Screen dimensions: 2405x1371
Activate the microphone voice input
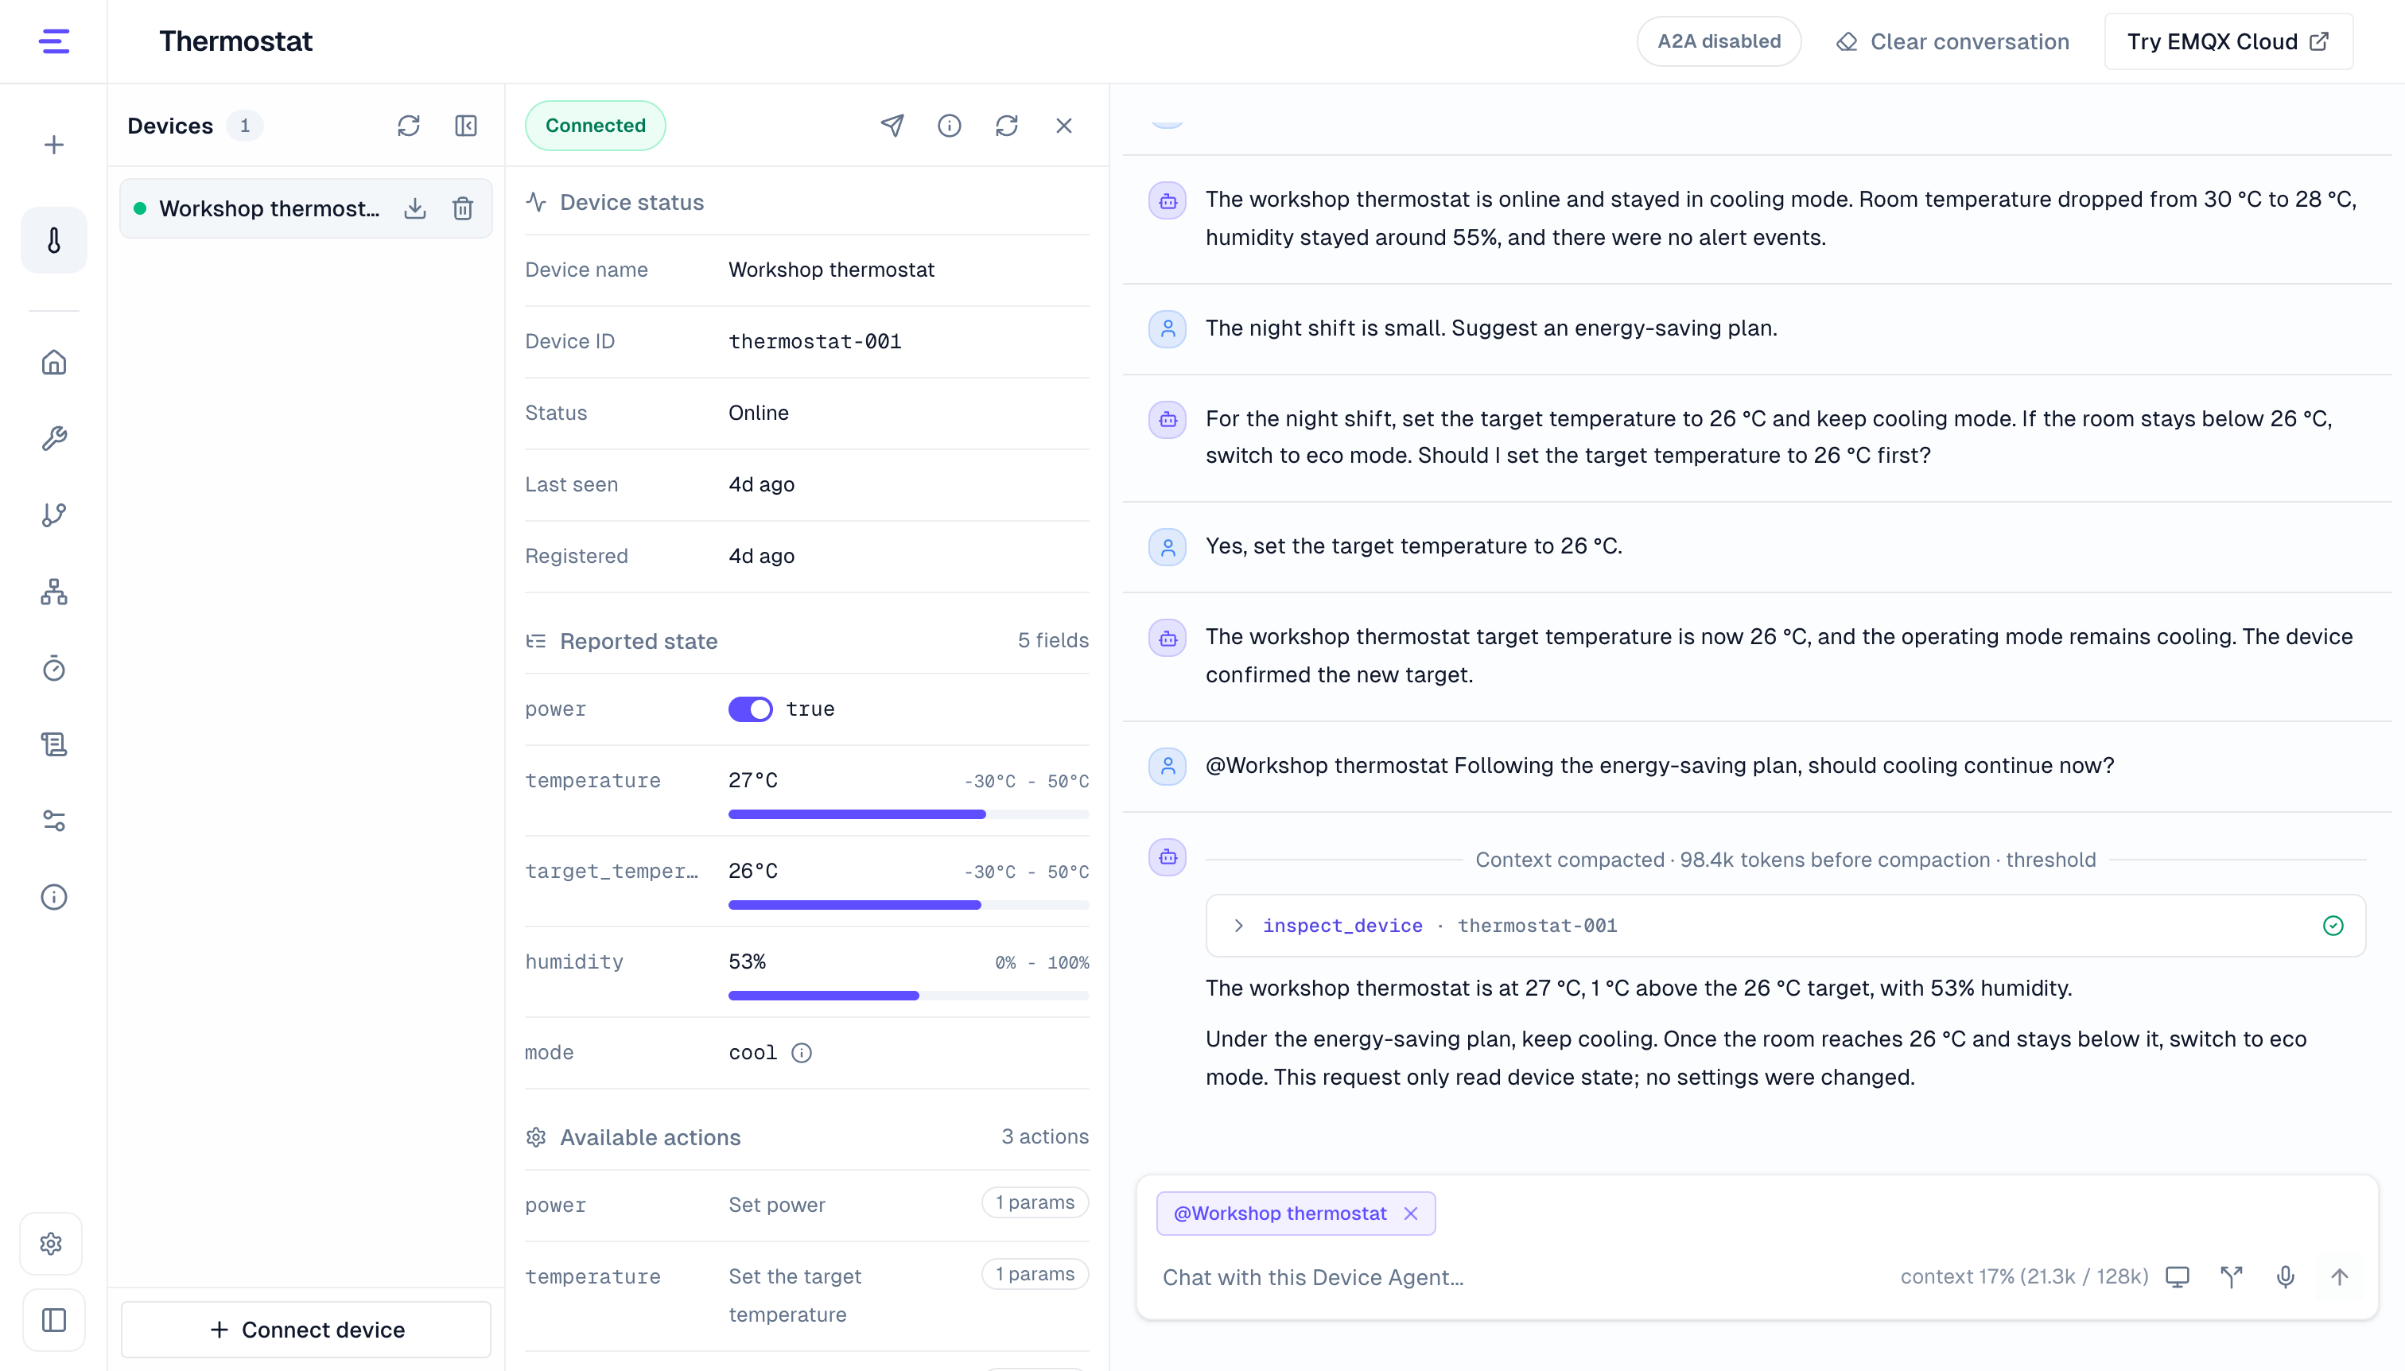point(2286,1277)
